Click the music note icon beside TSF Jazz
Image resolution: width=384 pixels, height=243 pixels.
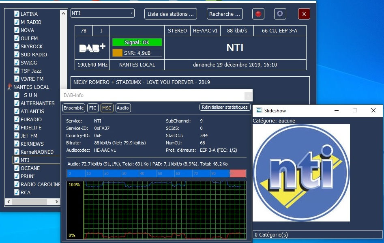click(x=17, y=71)
